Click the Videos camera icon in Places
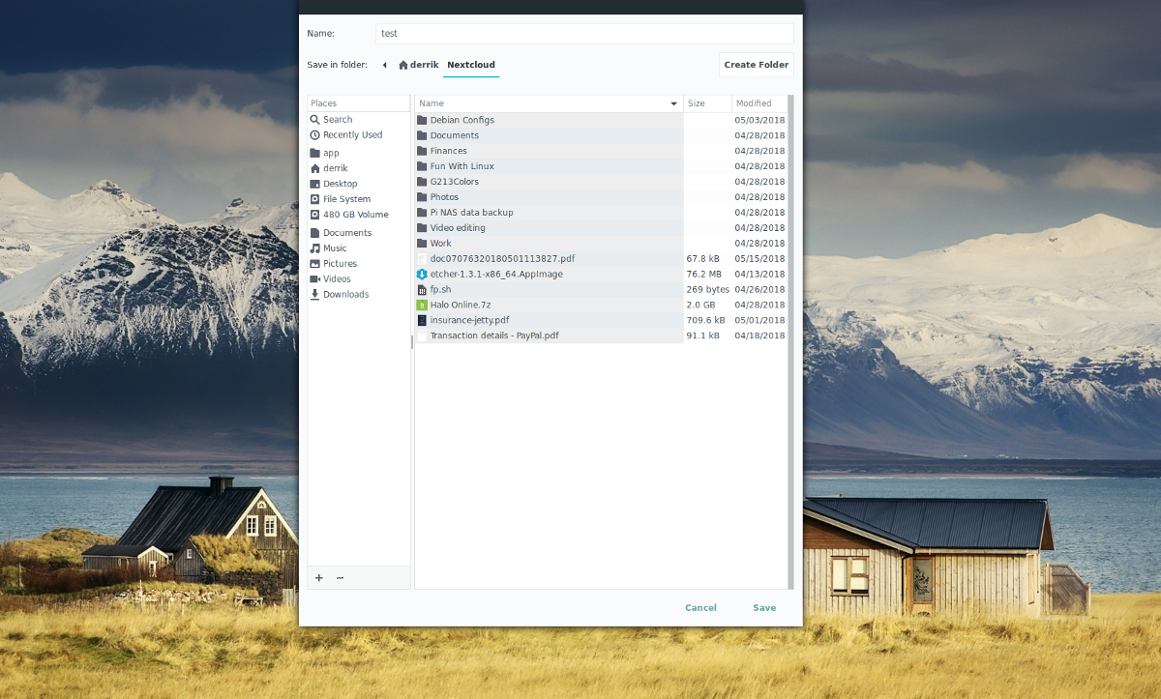Image resolution: width=1161 pixels, height=699 pixels. tap(314, 279)
